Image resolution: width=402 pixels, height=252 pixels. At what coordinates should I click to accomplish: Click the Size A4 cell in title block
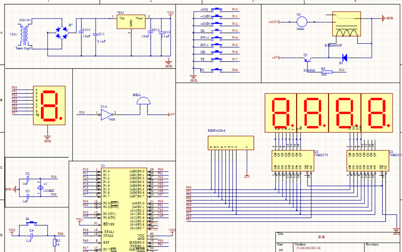coord(284,248)
